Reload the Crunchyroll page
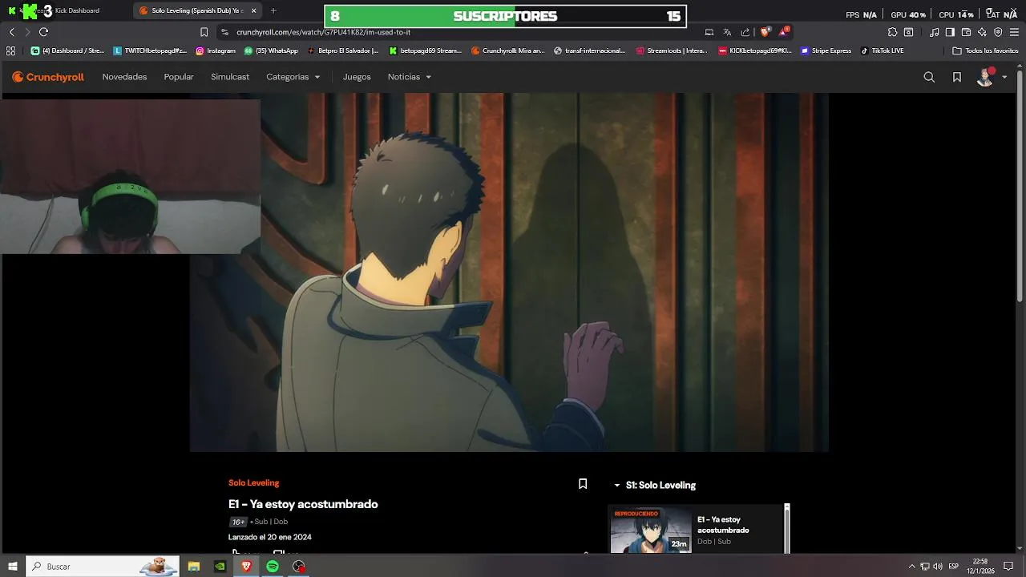The height and width of the screenshot is (577, 1026). [x=44, y=32]
